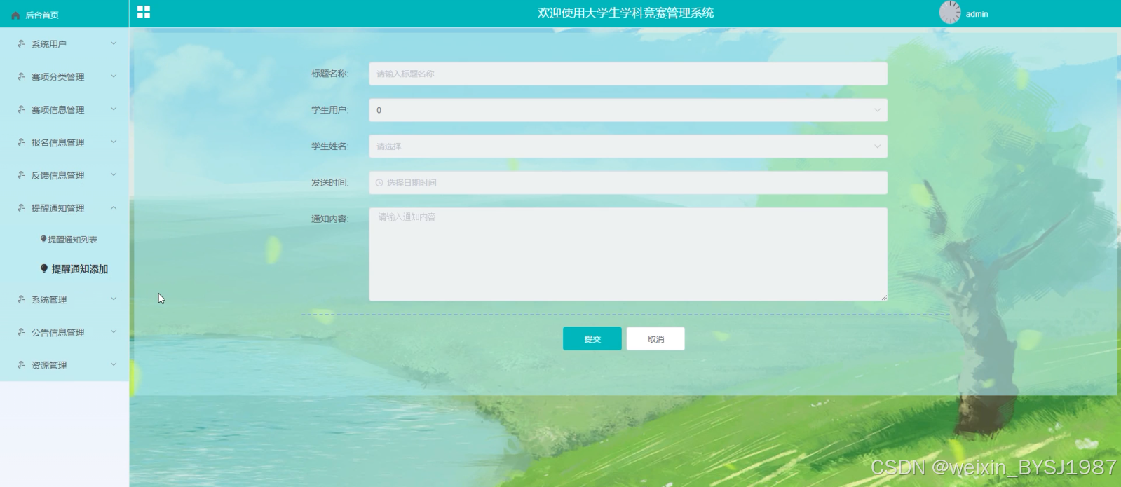This screenshot has width=1121, height=487.
Task: Open the 系统管理 menu label
Action: tap(49, 300)
